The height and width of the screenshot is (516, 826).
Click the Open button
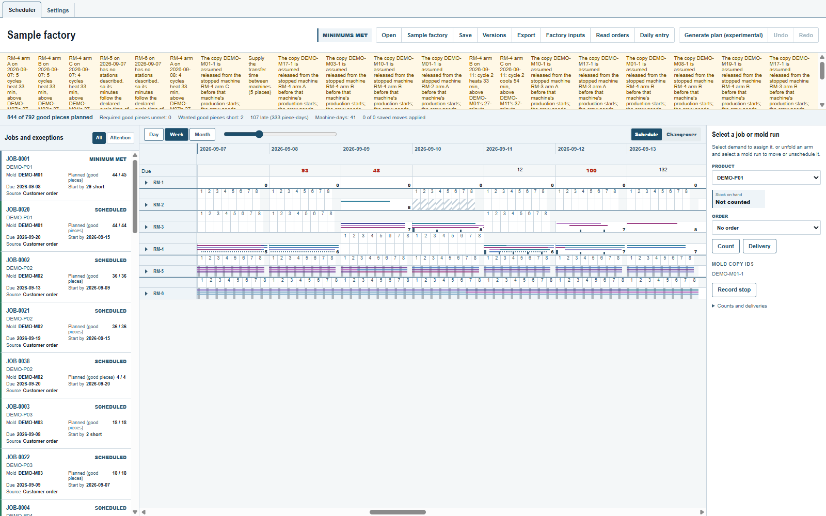tap(389, 35)
